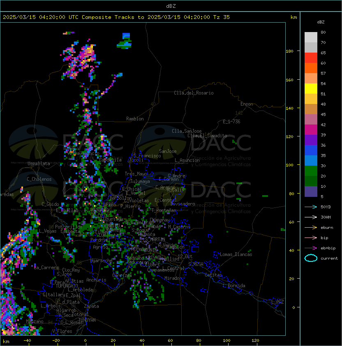
Task: Click the 'eburn' legend label
Action: pyautogui.click(x=327, y=228)
